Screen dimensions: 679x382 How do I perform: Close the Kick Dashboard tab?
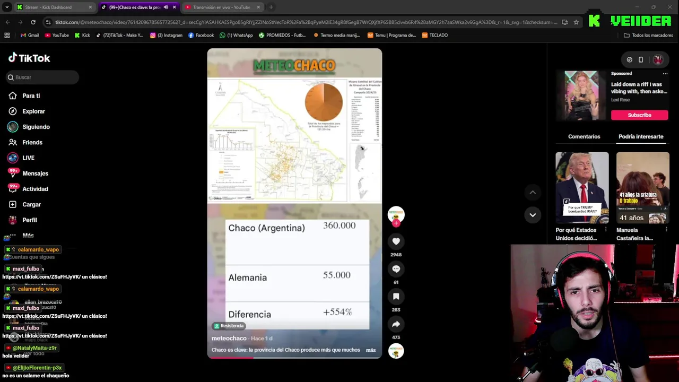pyautogui.click(x=90, y=7)
